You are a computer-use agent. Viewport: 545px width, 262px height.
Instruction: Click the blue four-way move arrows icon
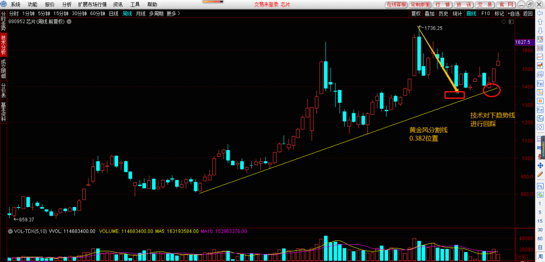point(539,165)
